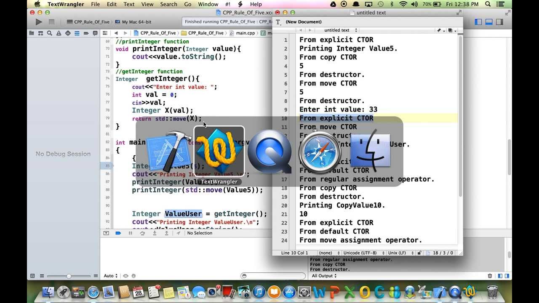
Task: Click the variables view filter field
Action: tap(273, 276)
